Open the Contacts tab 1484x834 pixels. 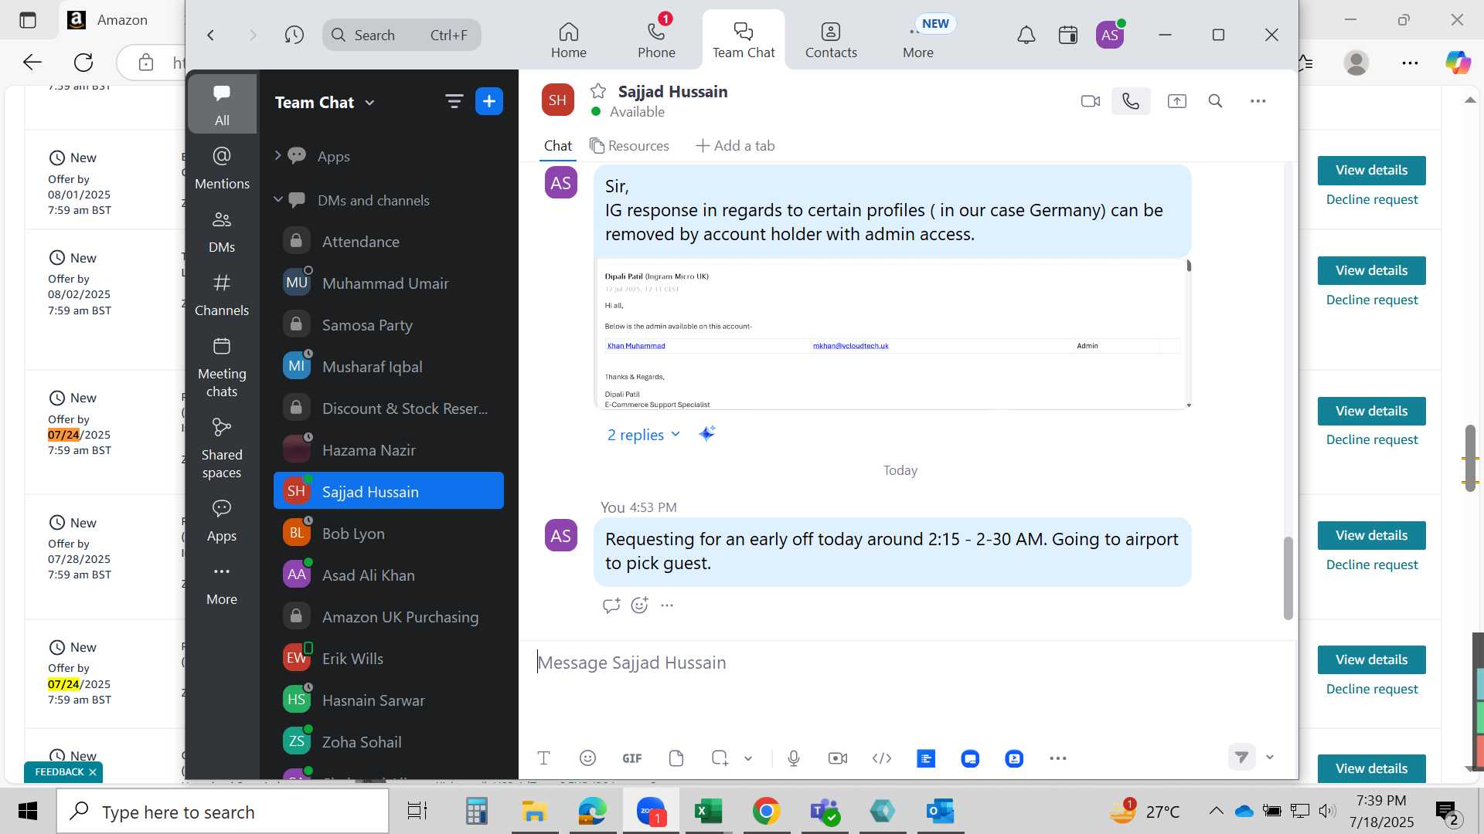[831, 40]
